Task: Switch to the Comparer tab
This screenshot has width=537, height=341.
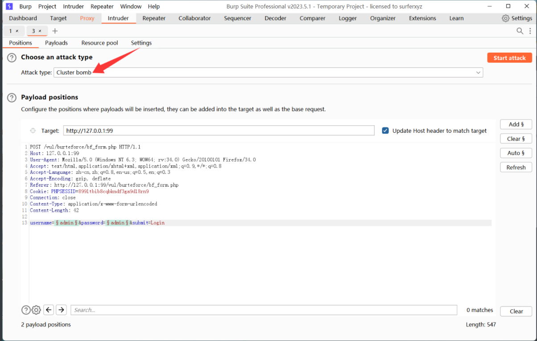Action: tap(312, 18)
